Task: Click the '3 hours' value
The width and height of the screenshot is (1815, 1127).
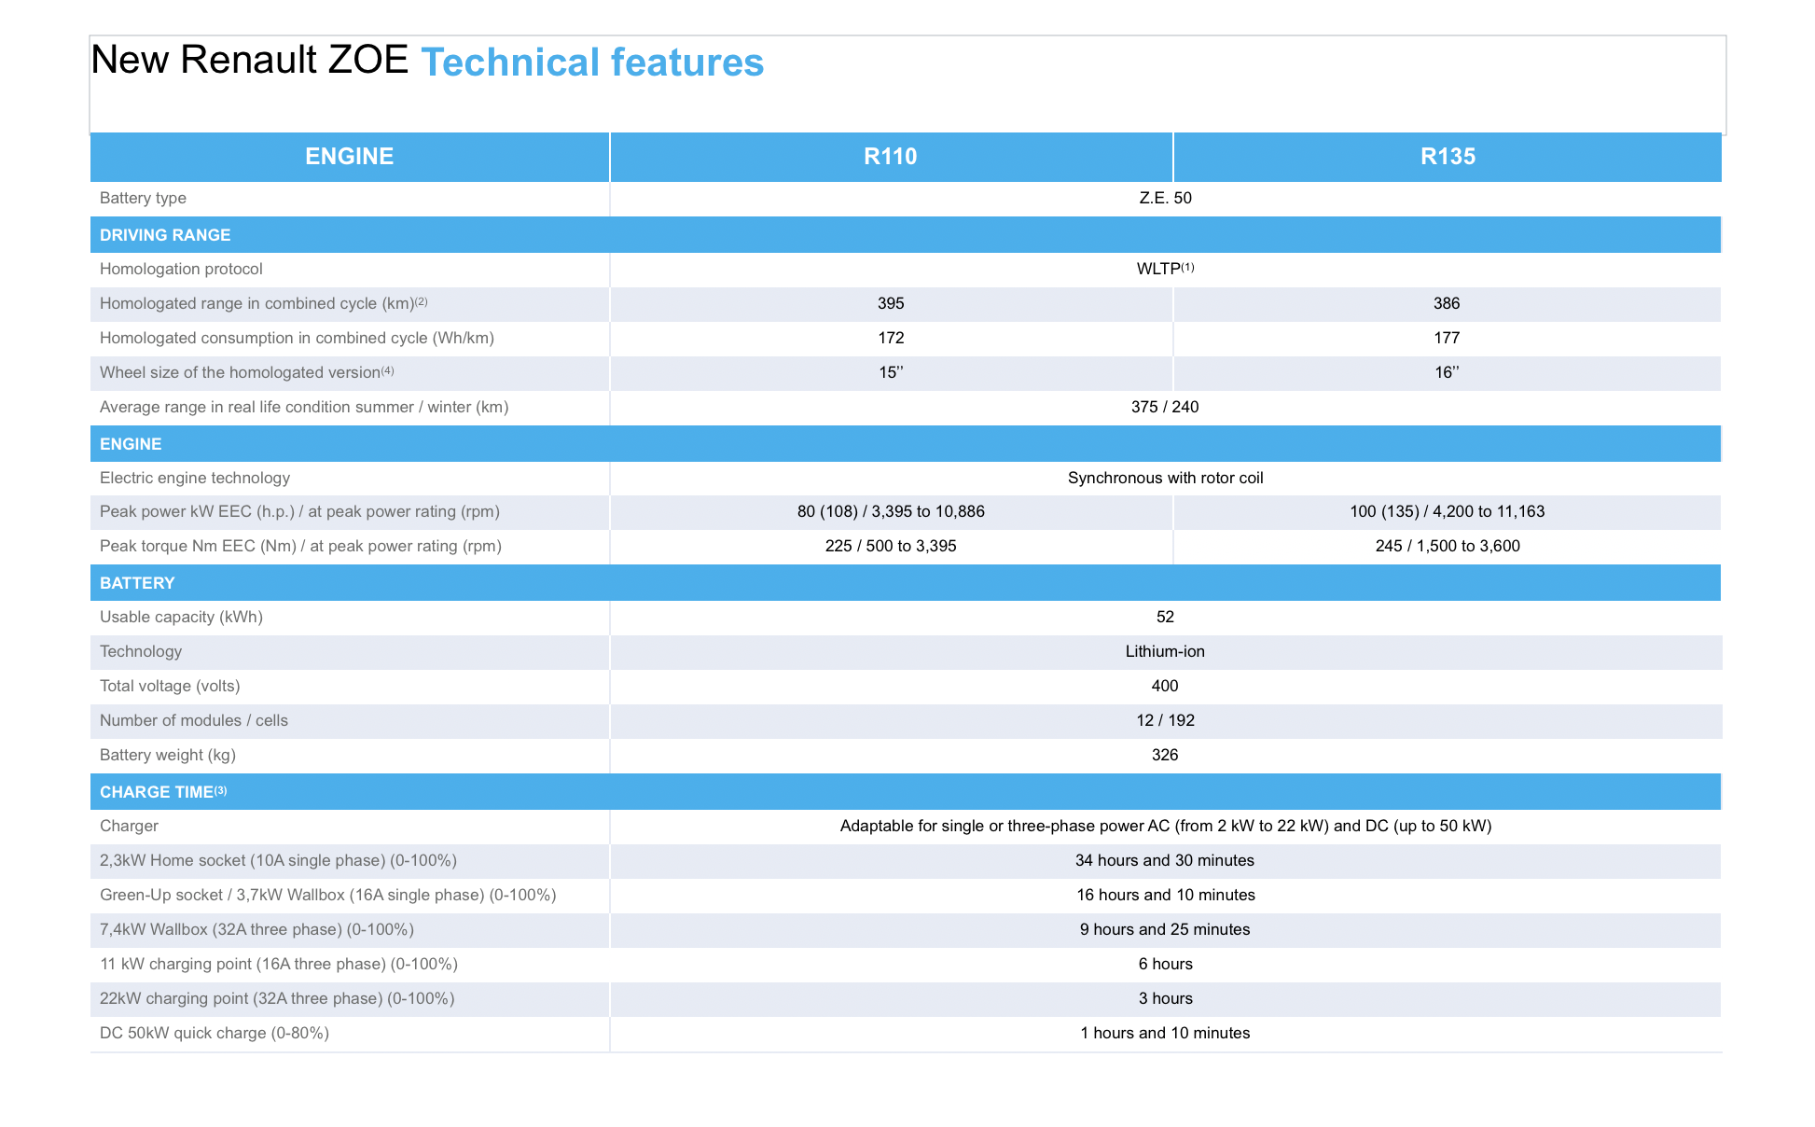Action: pos(1166,998)
